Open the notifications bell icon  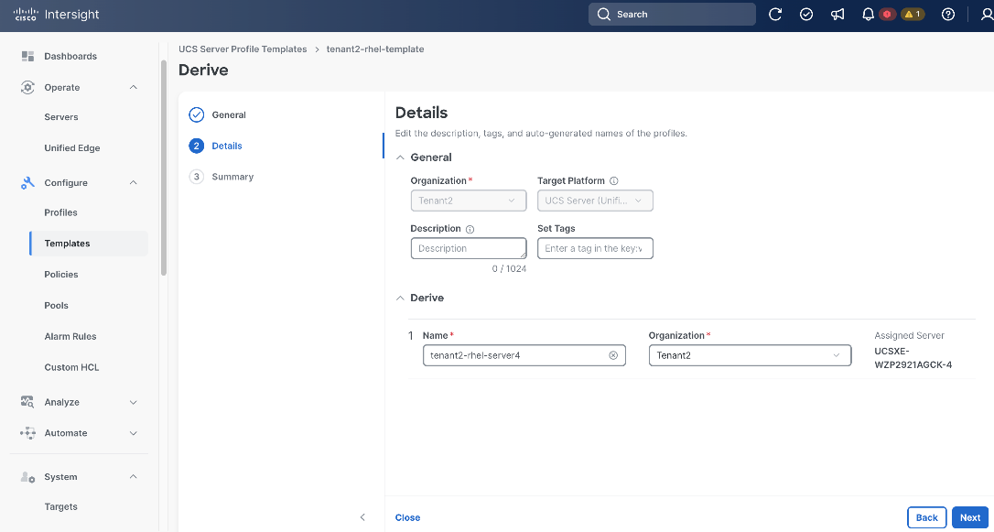point(869,15)
